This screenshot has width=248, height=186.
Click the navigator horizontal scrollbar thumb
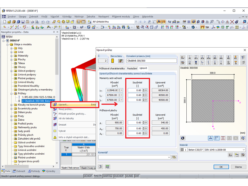pos(17,166)
